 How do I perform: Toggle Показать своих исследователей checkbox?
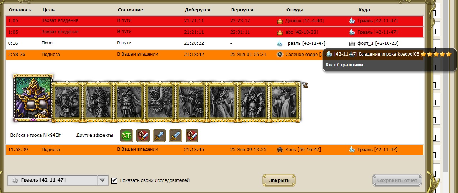[x=114, y=180]
